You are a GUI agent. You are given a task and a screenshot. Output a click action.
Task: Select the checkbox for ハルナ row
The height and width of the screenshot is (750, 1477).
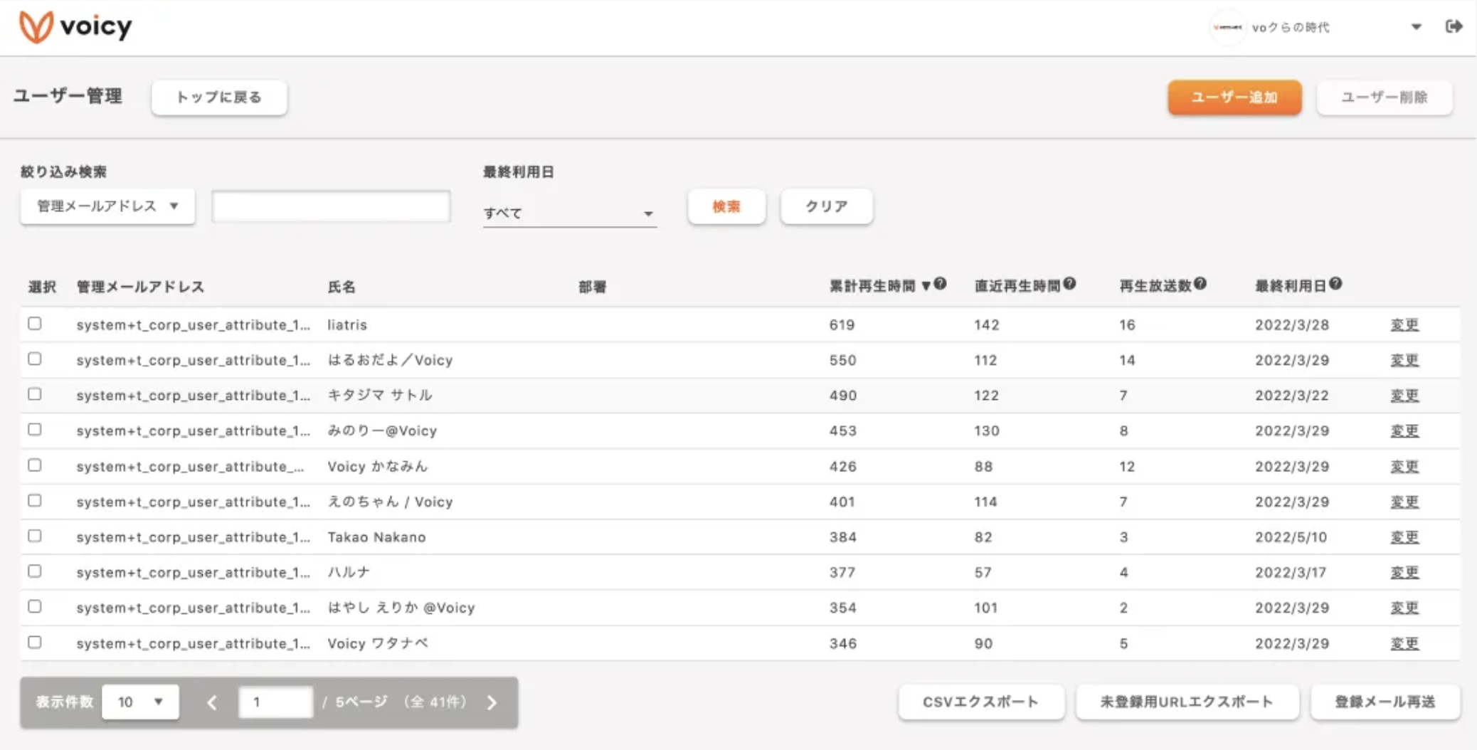[35, 571]
